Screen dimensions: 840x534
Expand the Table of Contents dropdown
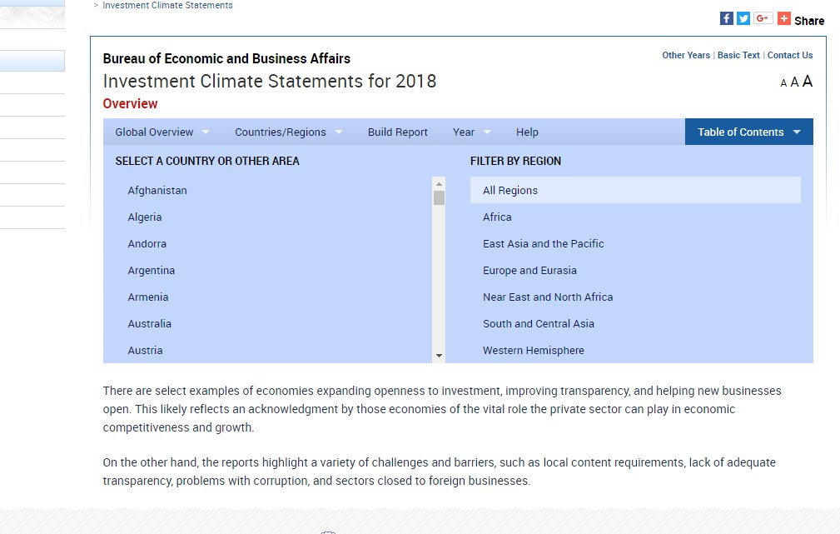pyautogui.click(x=749, y=132)
